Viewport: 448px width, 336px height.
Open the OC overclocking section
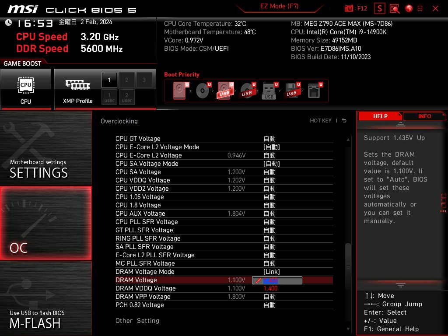point(45,223)
